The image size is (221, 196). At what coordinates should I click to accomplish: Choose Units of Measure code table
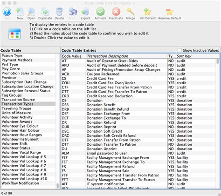pos(28,113)
